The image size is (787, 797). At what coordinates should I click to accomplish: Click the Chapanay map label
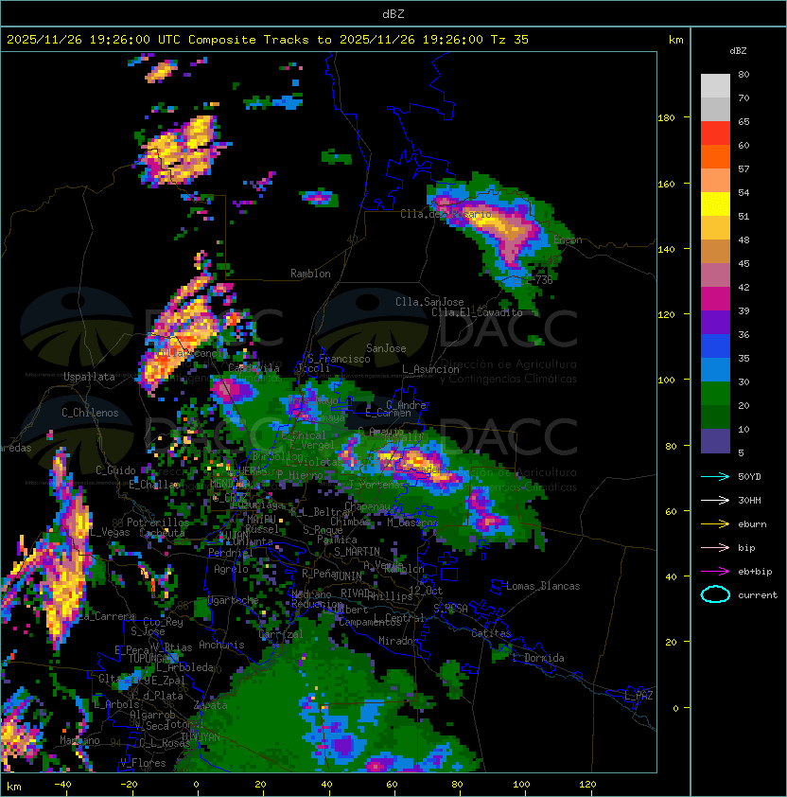click(x=368, y=506)
